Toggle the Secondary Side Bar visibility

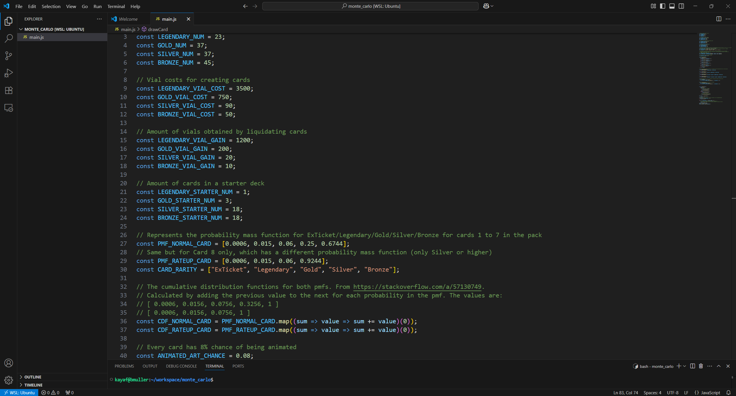pos(681,6)
